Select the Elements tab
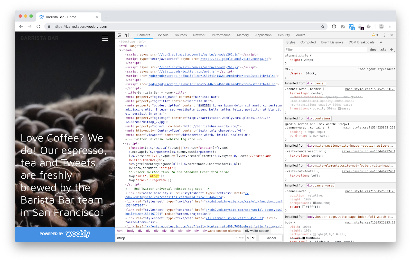 pos(143,35)
